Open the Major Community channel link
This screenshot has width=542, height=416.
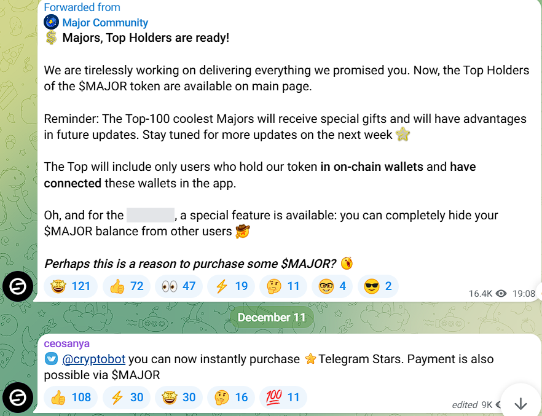105,23
